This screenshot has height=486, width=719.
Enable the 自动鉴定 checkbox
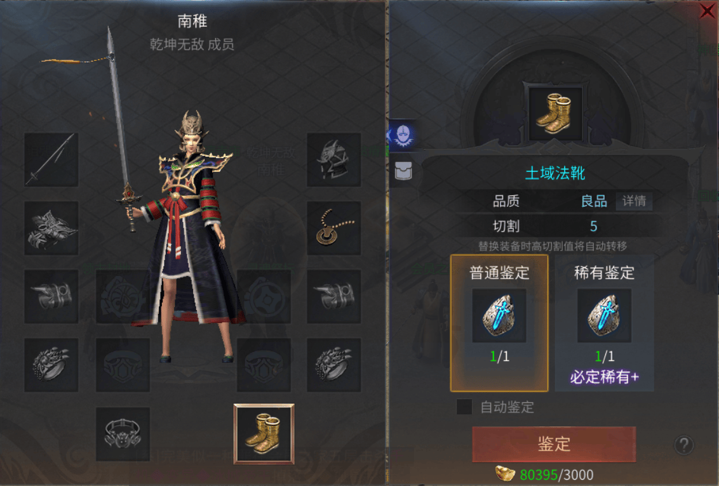click(464, 407)
